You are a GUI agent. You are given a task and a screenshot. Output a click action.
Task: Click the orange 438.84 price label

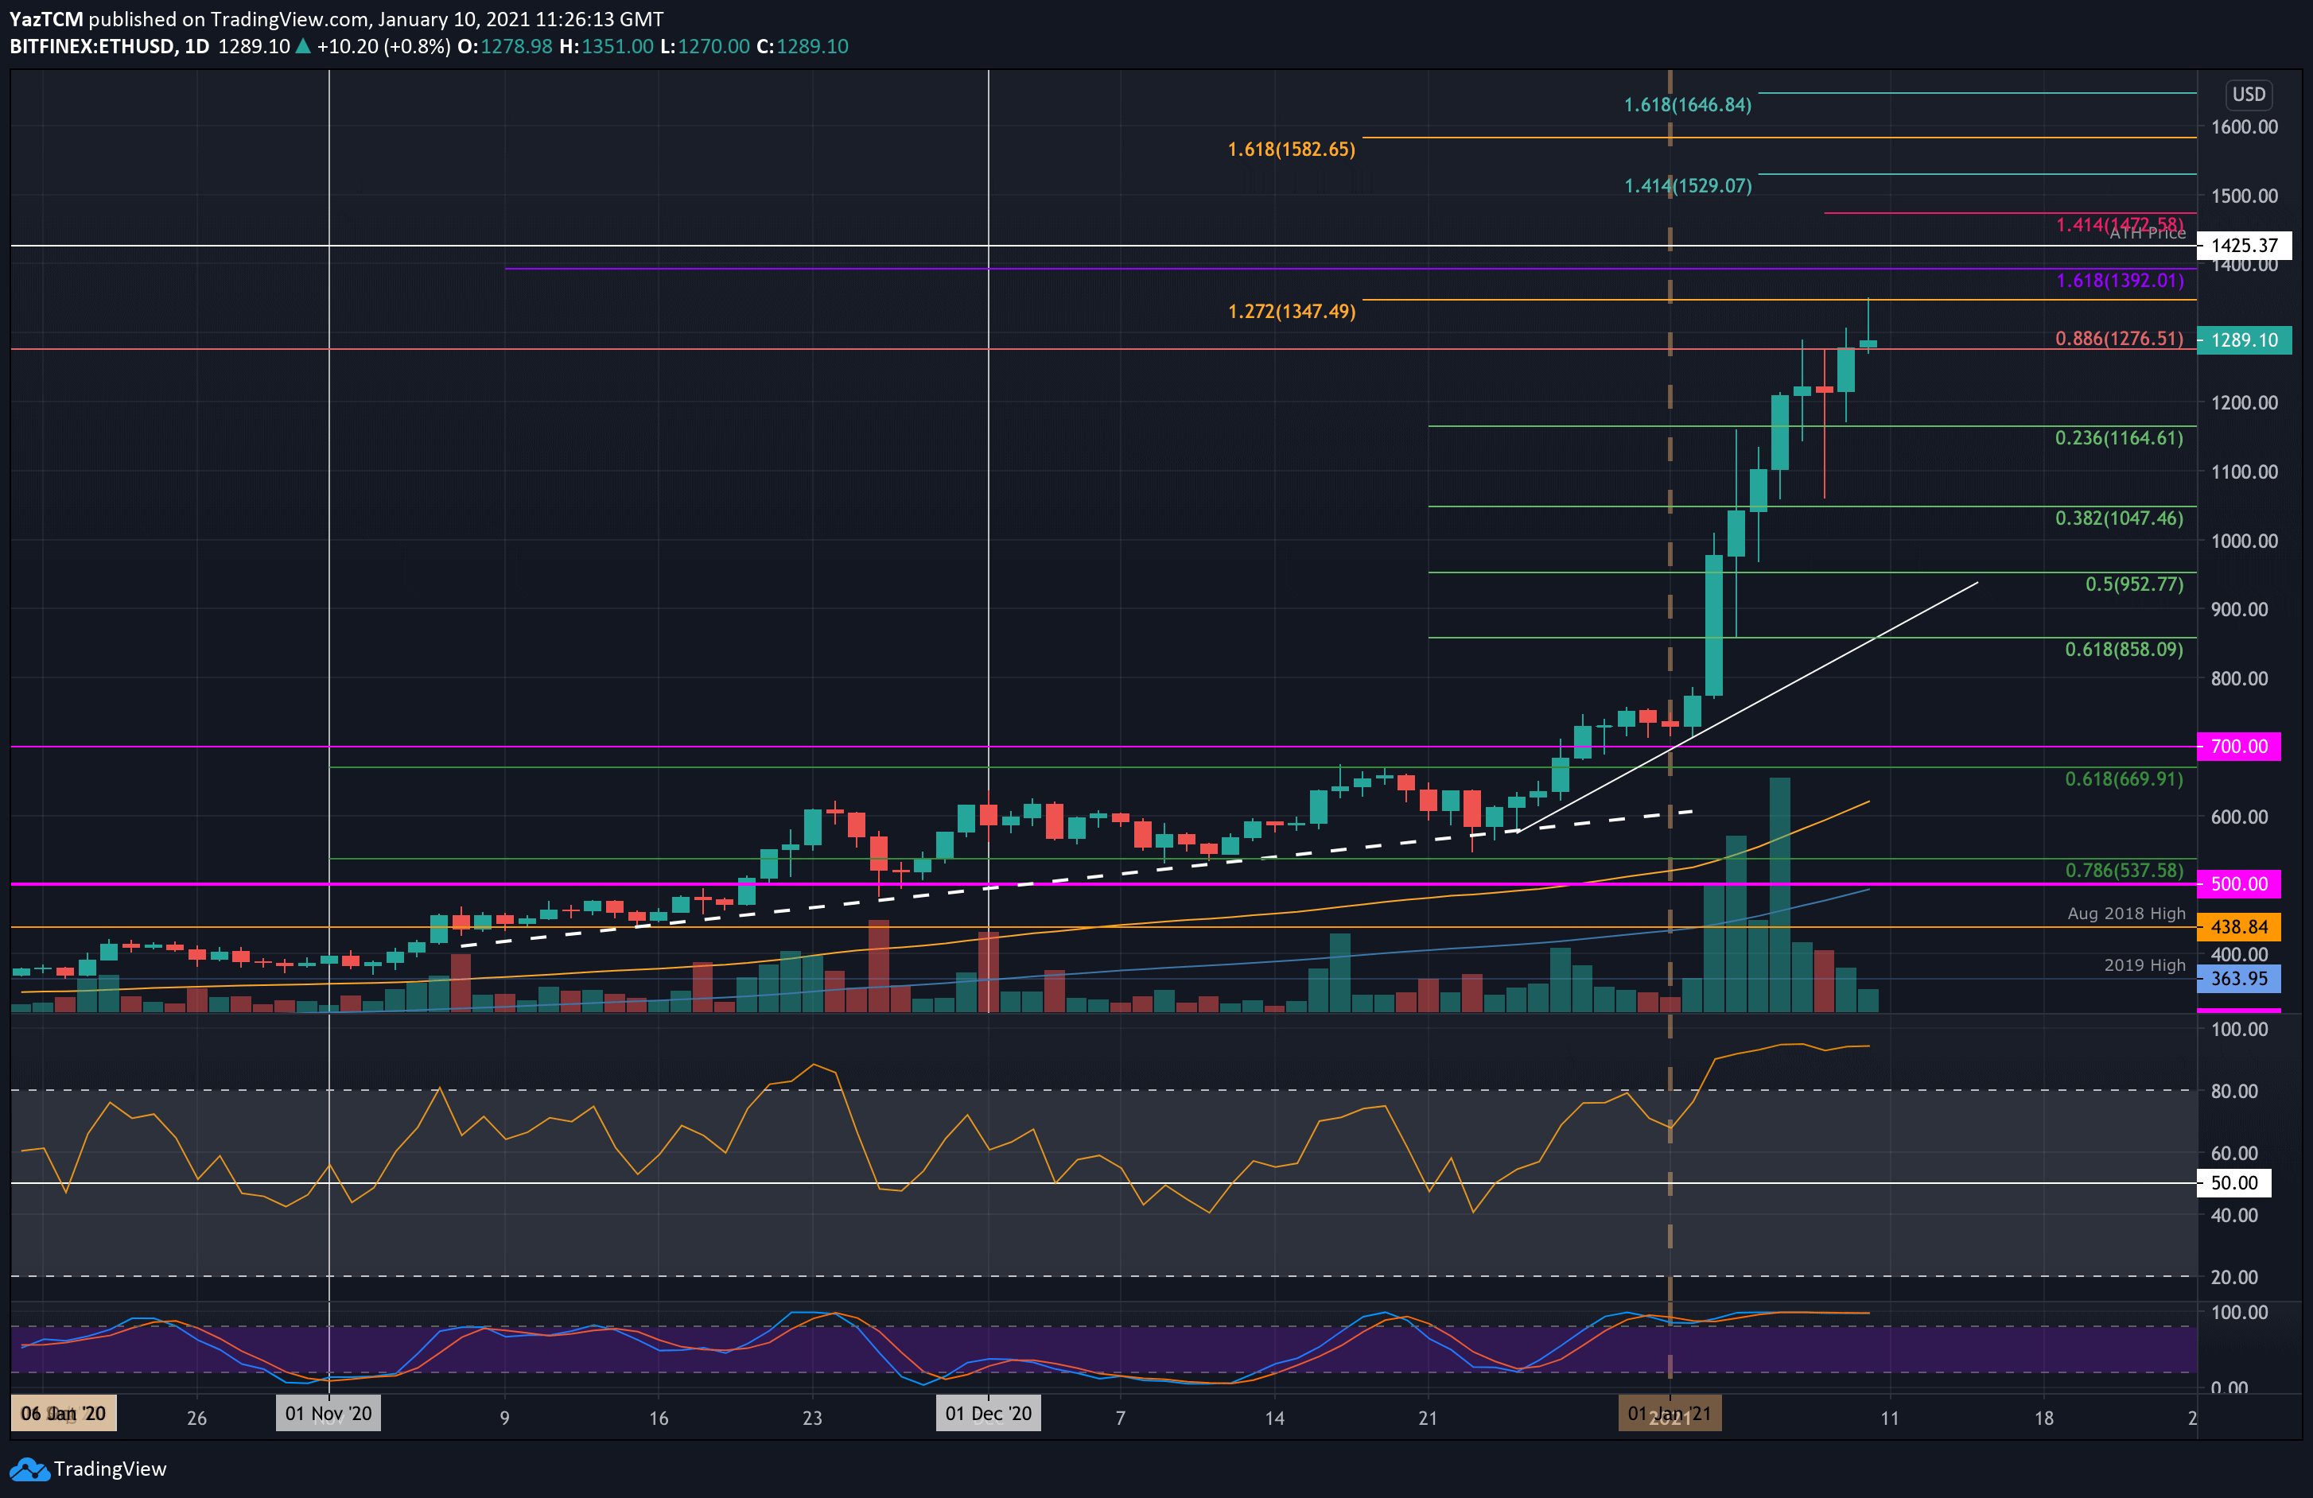(2239, 927)
